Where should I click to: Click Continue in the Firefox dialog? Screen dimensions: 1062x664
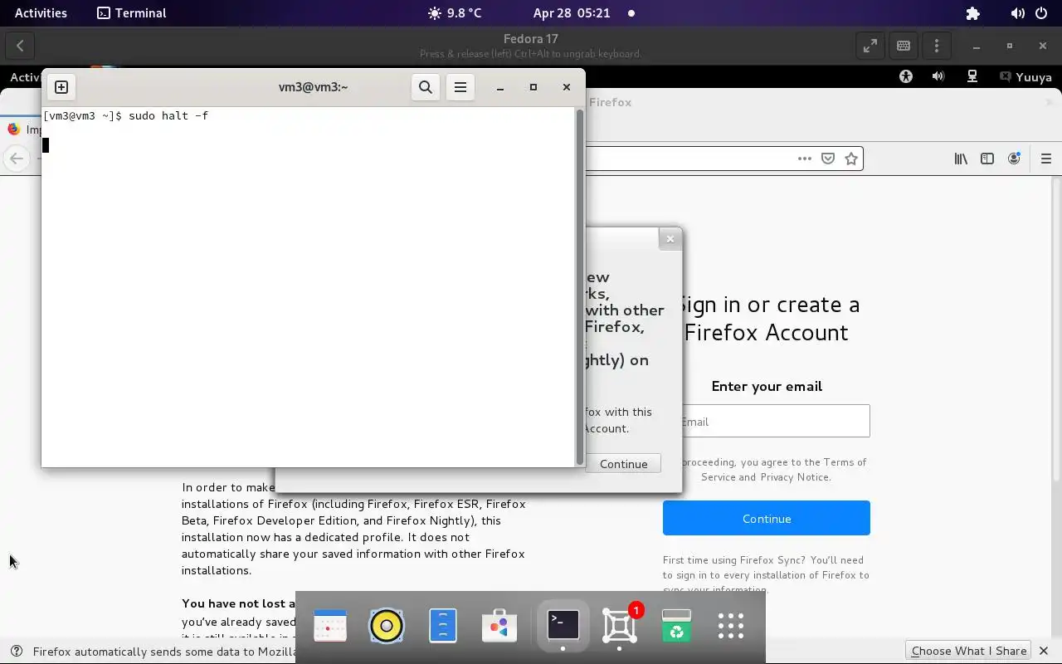623,464
